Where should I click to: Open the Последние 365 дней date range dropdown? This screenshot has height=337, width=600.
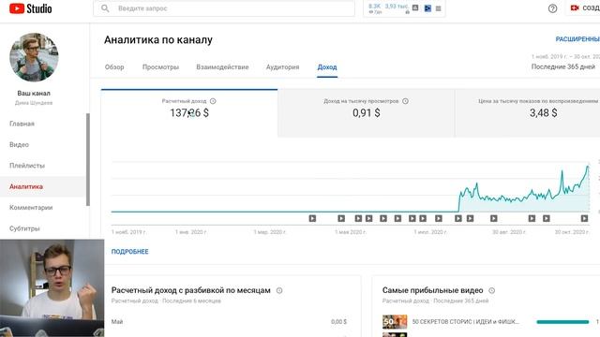pos(563,66)
